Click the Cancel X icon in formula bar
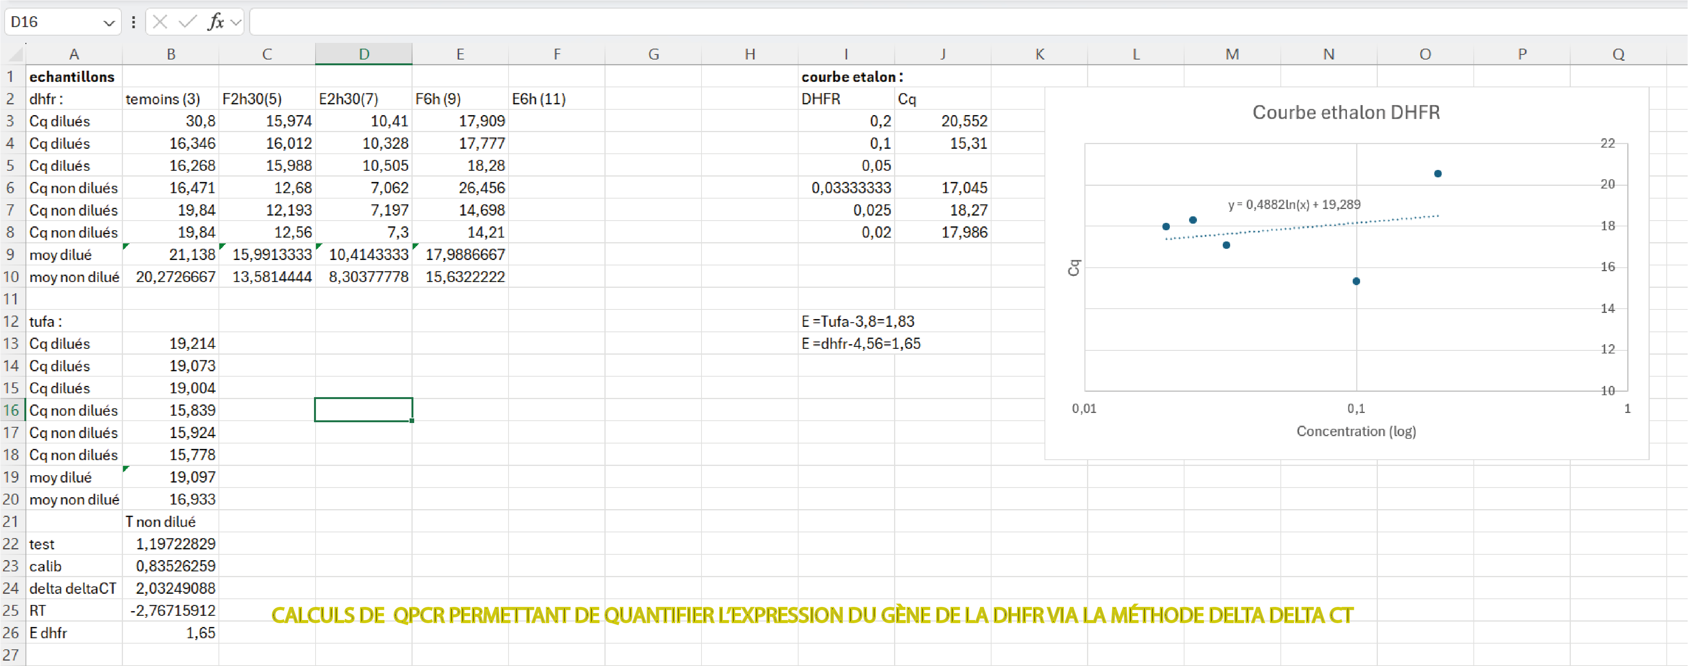1688x666 pixels. click(160, 22)
